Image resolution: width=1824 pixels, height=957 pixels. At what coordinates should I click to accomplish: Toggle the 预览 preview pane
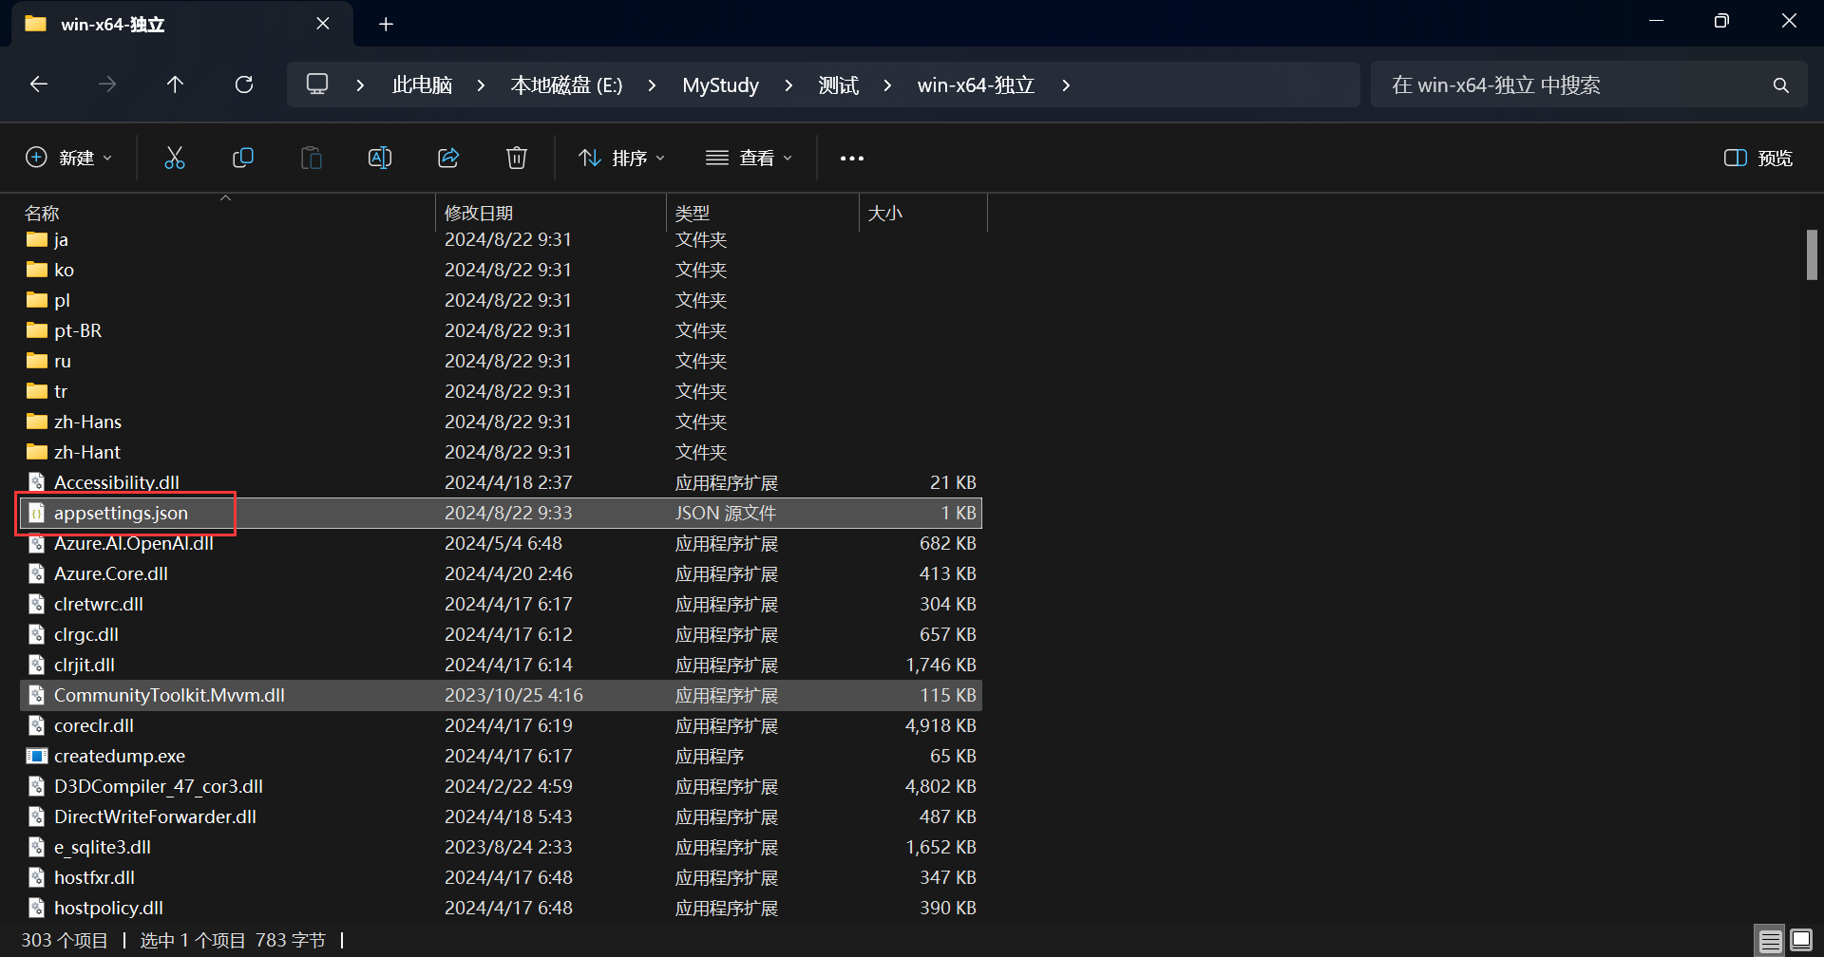[x=1758, y=158]
